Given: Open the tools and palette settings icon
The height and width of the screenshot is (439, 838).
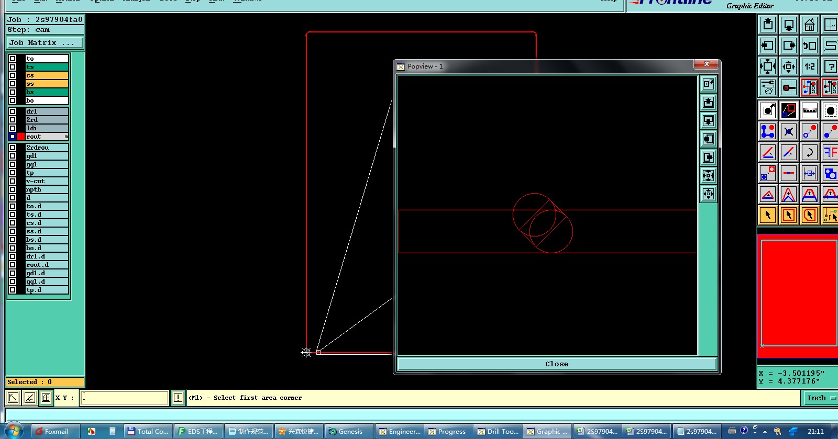Looking at the screenshot, I should click(x=768, y=87).
